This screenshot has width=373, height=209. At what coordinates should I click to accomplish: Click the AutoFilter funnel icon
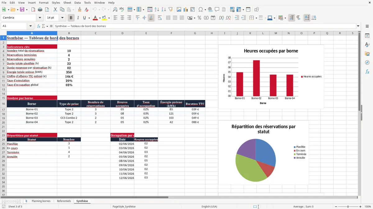tap(170, 10)
